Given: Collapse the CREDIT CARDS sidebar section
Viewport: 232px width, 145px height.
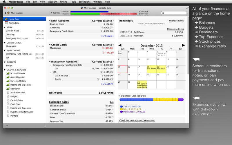Looking at the screenshot, I should point(5,43).
